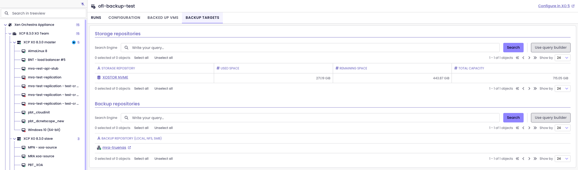Click the mra-truenas external link icon
Image resolution: width=578 pixels, height=170 pixels.
tap(129, 148)
